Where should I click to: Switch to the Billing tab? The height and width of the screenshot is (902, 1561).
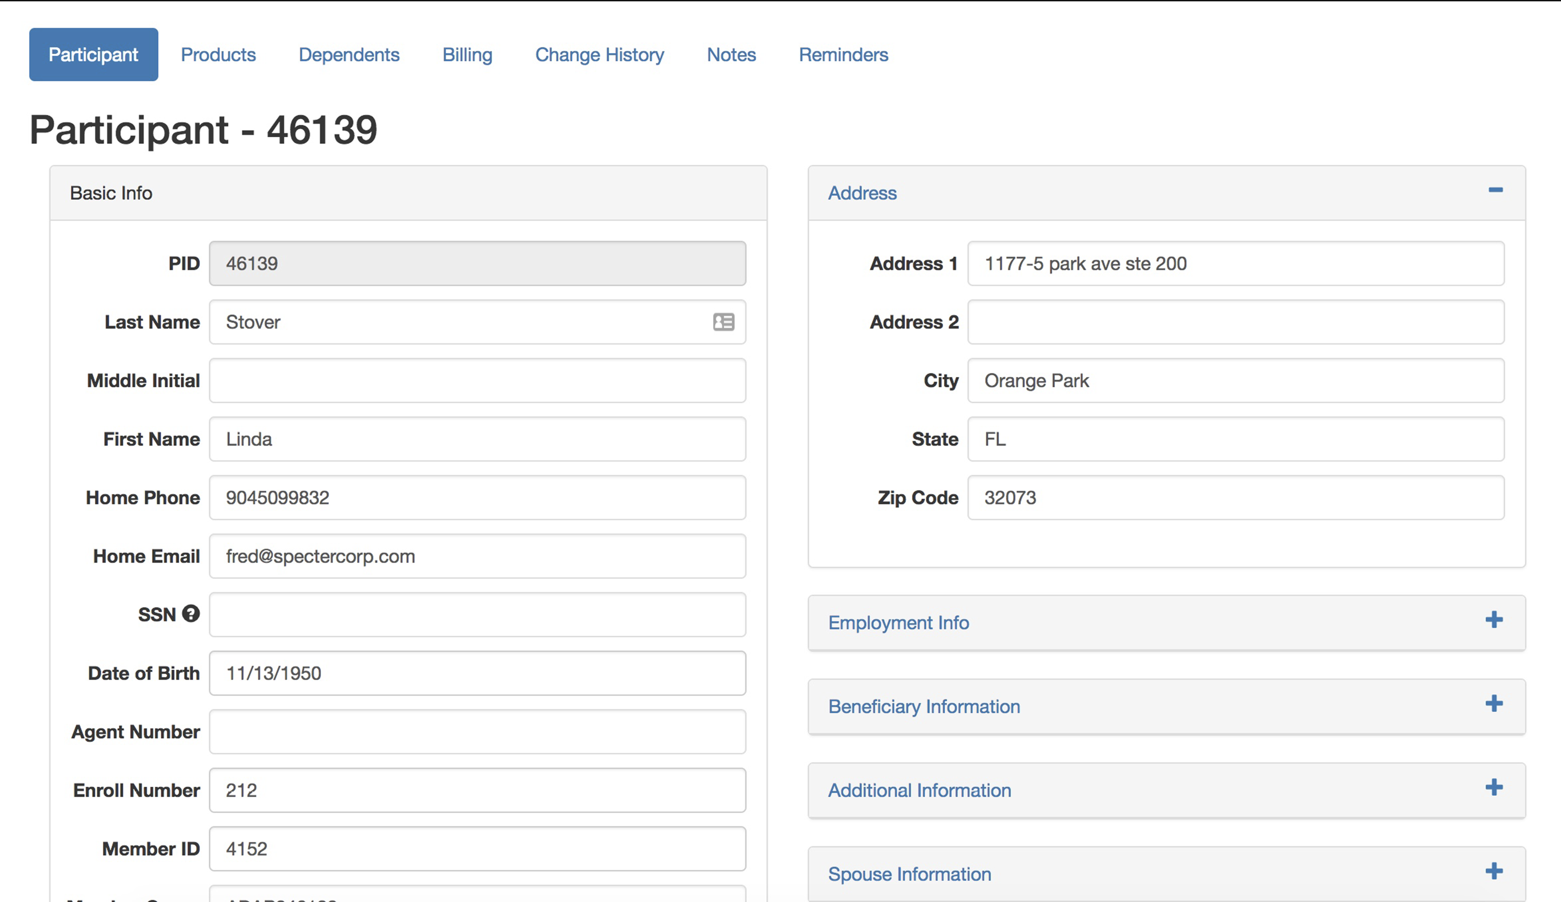466,54
